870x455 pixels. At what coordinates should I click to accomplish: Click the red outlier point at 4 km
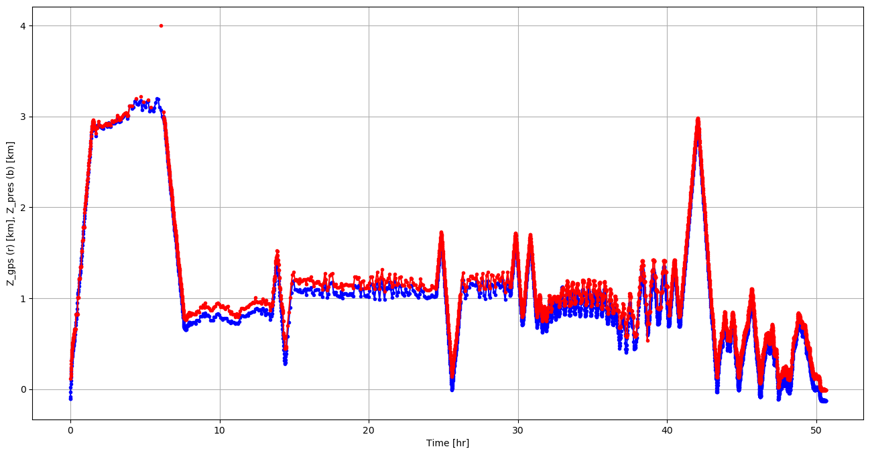click(161, 25)
